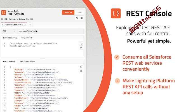Click the "tooling" response line

pyautogui.click(x=36, y=69)
